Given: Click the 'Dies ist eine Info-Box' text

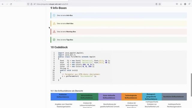Looking at the screenshot, I should (65, 15).
